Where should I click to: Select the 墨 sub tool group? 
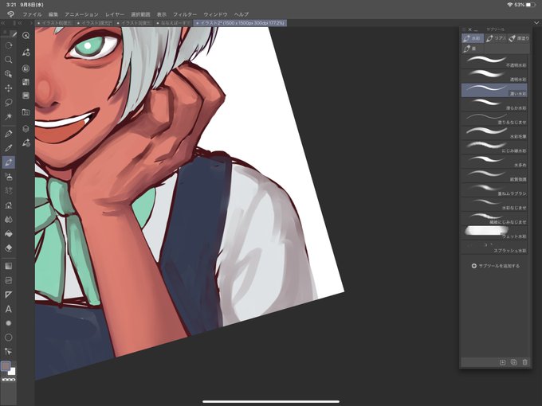coord(473,49)
